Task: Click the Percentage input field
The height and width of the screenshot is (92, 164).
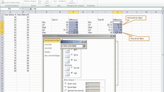Action: coord(93,87)
